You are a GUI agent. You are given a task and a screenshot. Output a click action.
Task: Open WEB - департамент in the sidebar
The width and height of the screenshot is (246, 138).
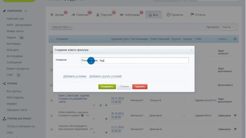[x=19, y=25]
